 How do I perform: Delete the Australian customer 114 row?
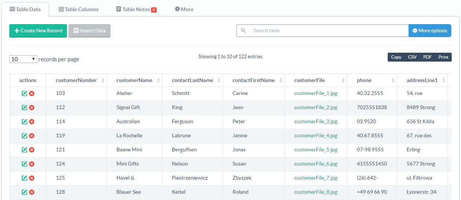pyautogui.click(x=32, y=122)
